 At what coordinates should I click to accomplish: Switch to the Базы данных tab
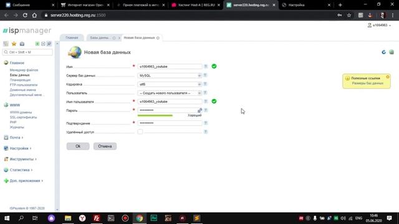[100, 37]
